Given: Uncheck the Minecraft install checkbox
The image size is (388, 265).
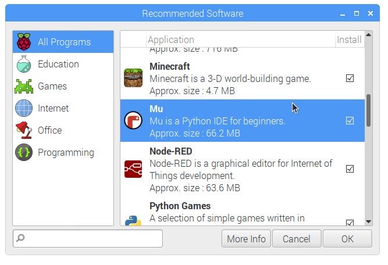Looking at the screenshot, I should [x=350, y=78].
